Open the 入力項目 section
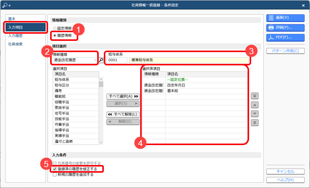Screen dimensions: 310x188 pyautogui.click(x=26, y=27)
